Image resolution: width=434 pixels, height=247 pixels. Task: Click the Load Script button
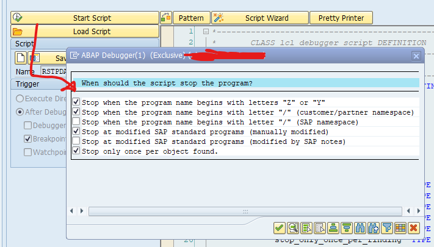click(x=85, y=31)
